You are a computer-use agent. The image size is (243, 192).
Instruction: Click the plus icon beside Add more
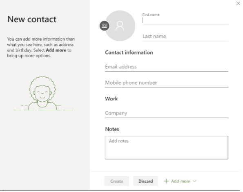tap(166, 181)
